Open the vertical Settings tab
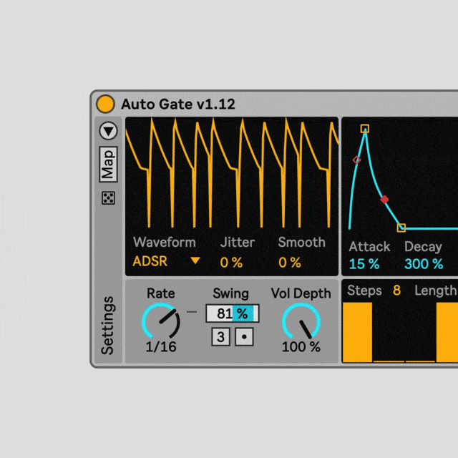 point(107,325)
